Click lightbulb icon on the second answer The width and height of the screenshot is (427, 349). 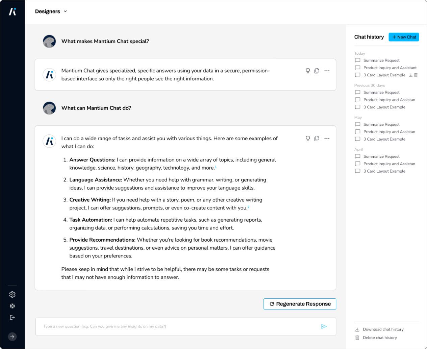[308, 138]
